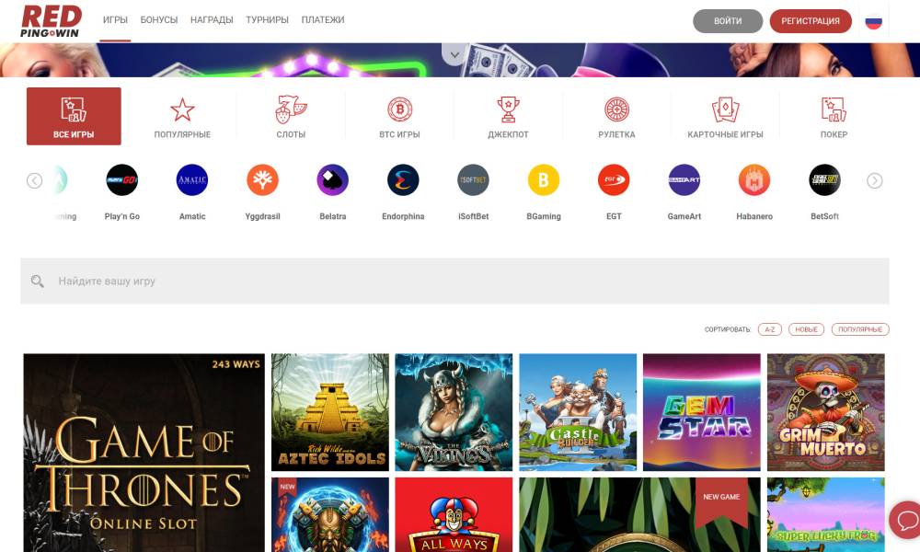Select the РУЛЕТКА roulette category

pos(616,118)
